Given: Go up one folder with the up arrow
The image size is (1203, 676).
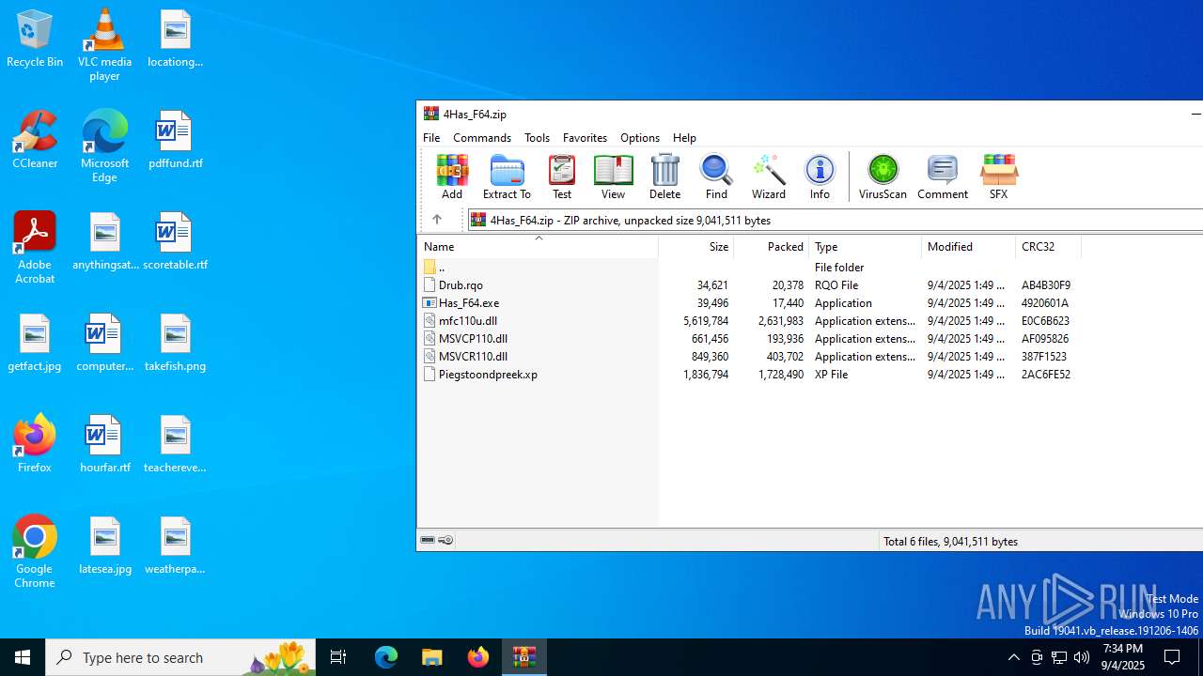Looking at the screenshot, I should pos(437,220).
